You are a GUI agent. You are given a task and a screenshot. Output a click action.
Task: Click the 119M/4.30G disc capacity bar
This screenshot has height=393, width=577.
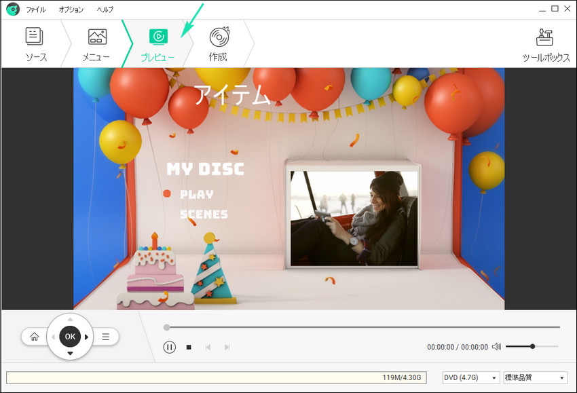(217, 377)
